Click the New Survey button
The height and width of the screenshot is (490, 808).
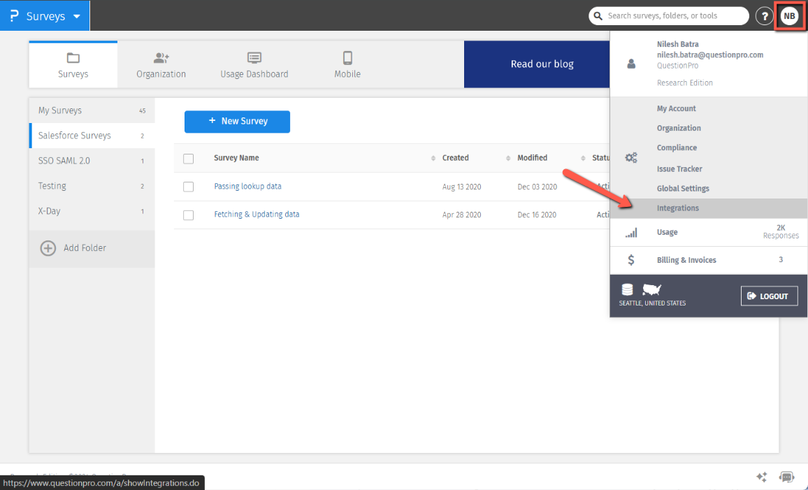tap(237, 122)
